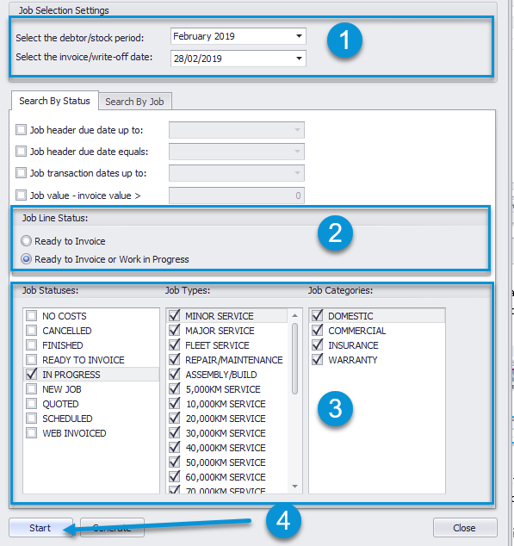Click the Close button
514x546 pixels.
tap(465, 528)
